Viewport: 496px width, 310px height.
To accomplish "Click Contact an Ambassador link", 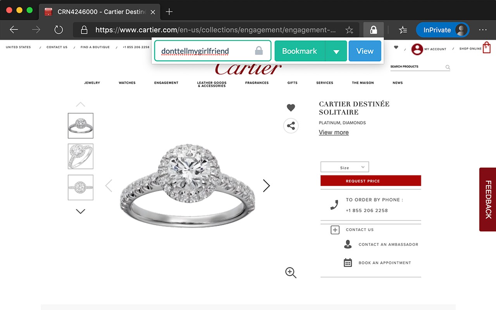I will [388, 245].
